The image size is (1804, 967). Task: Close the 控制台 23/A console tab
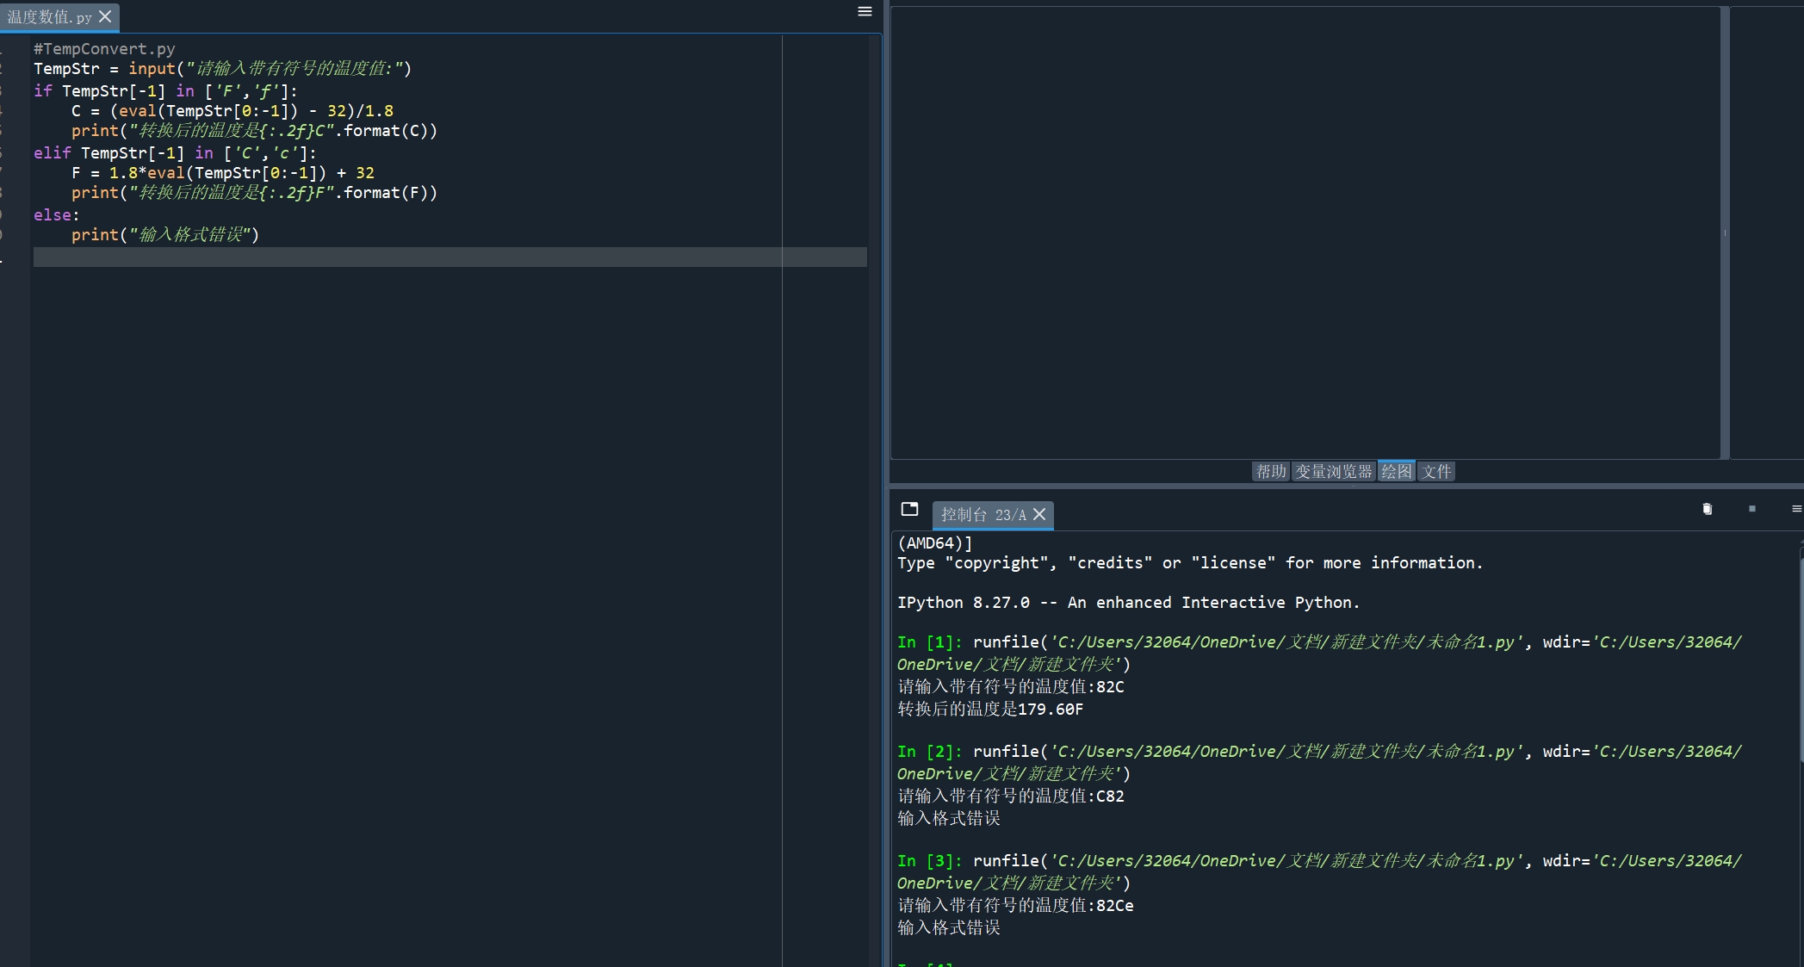coord(1039,514)
